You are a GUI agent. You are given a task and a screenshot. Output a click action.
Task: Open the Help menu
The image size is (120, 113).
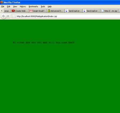(50, 6)
